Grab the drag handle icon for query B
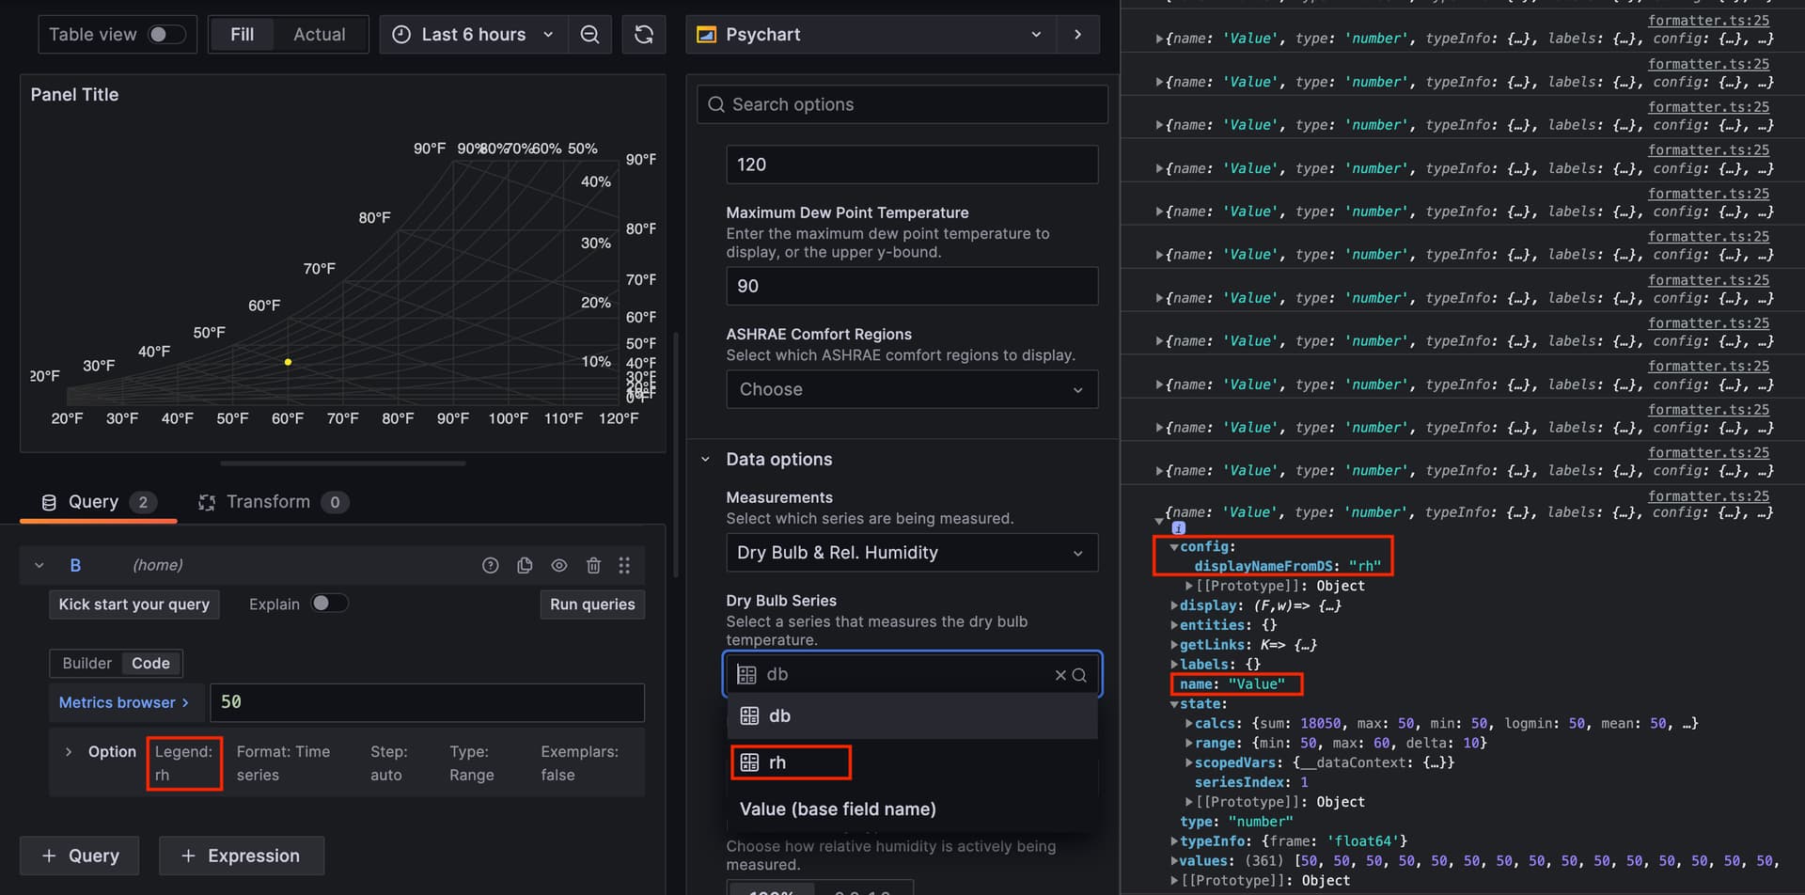1805x895 pixels. (x=624, y=565)
